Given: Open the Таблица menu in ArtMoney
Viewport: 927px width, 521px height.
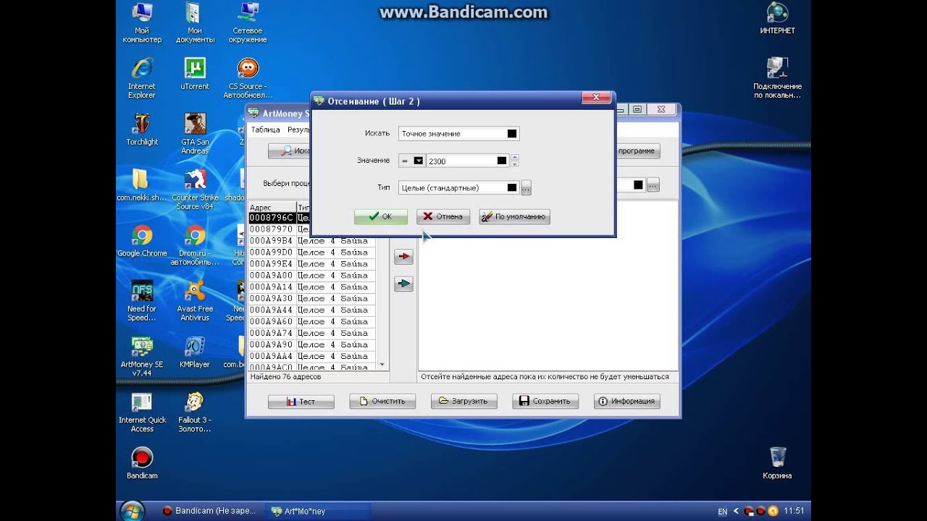Looking at the screenshot, I should pos(265,130).
